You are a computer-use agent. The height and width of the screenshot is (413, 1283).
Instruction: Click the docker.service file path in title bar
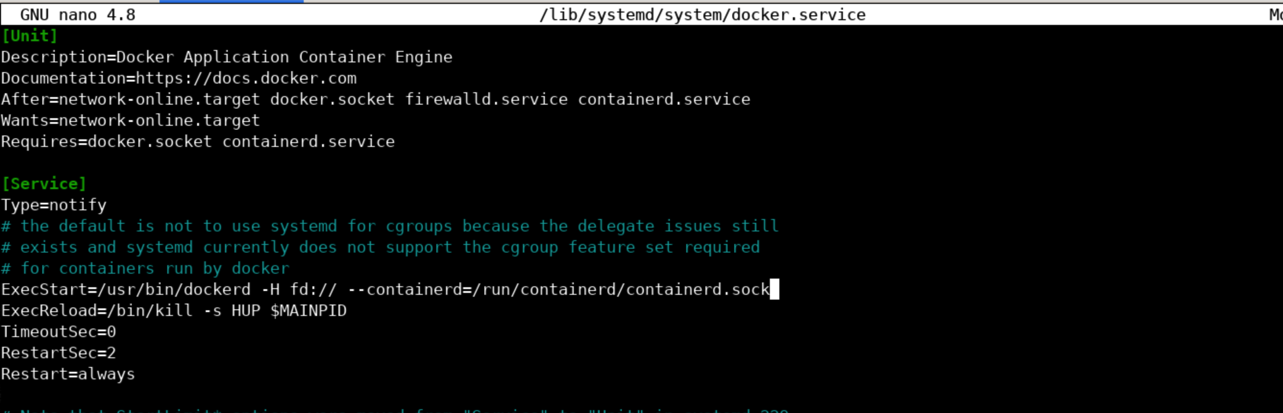pos(702,15)
